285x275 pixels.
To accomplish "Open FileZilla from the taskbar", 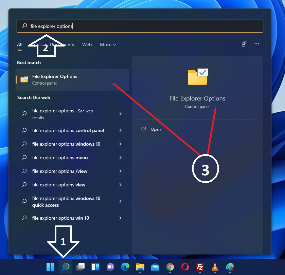I will [x=200, y=267].
